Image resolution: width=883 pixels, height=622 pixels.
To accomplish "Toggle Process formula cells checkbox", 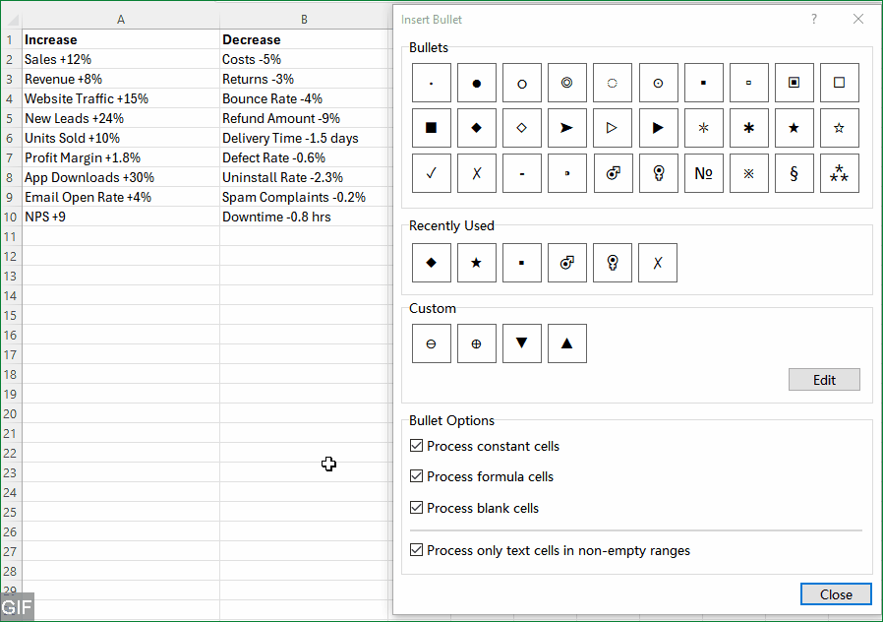I will click(x=417, y=477).
